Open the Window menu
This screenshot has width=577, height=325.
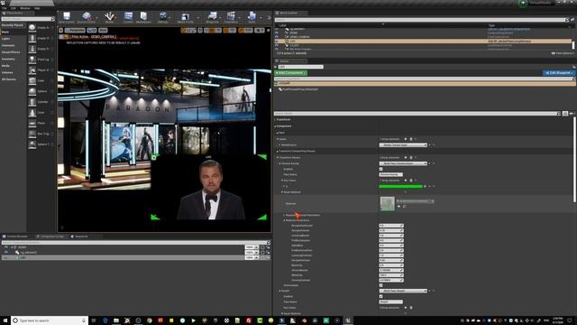click(x=25, y=8)
